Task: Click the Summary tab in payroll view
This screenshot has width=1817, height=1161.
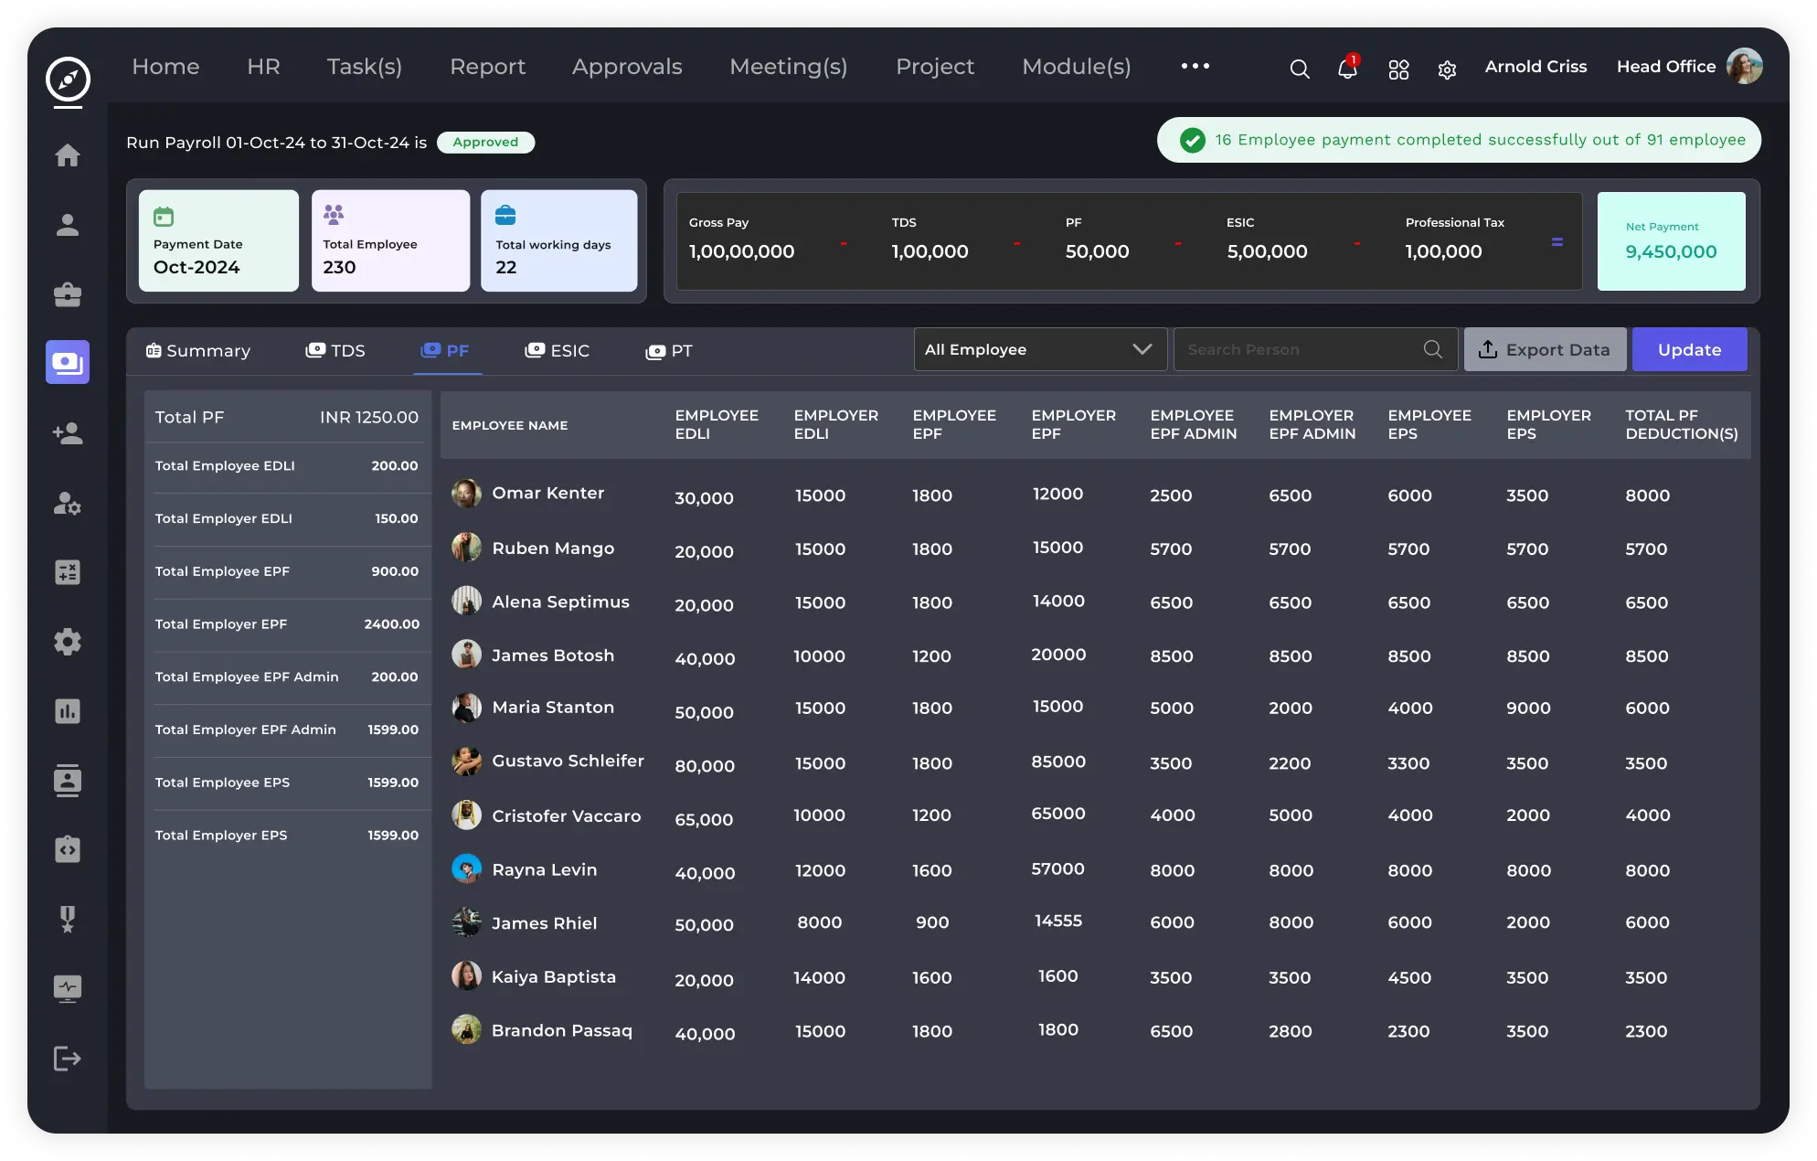Action: [x=196, y=350]
